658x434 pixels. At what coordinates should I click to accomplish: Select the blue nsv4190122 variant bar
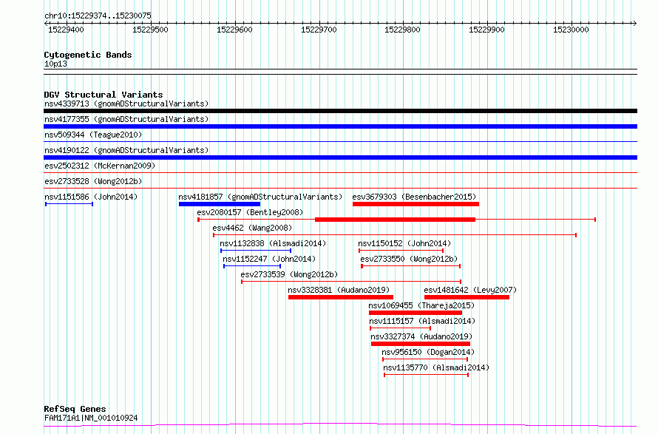tap(340, 157)
